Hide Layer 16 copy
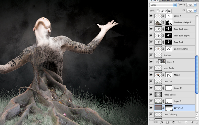The height and width of the screenshot is (125, 199). [x=151, y=114]
